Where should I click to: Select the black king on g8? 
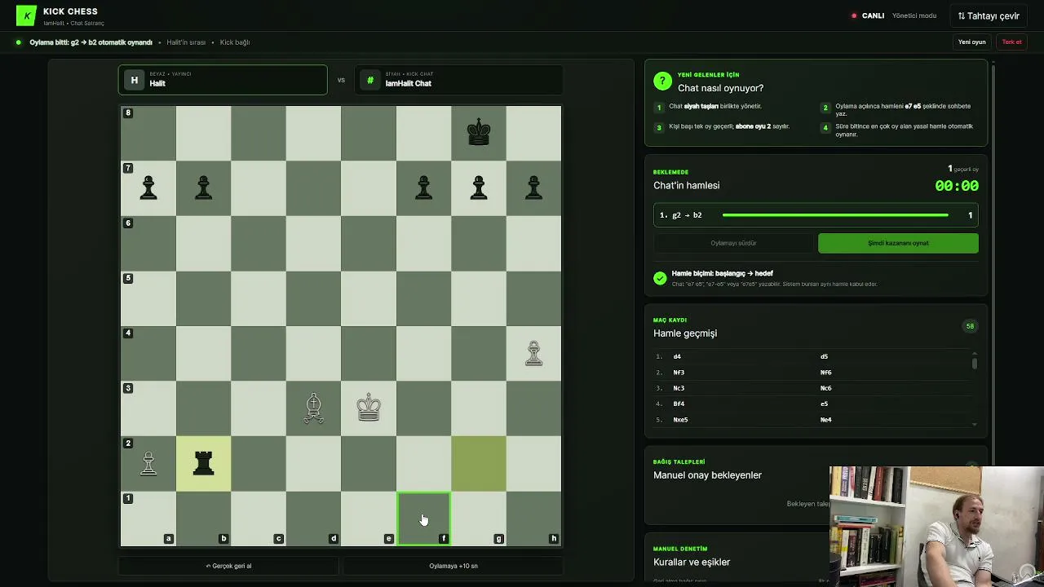click(479, 132)
